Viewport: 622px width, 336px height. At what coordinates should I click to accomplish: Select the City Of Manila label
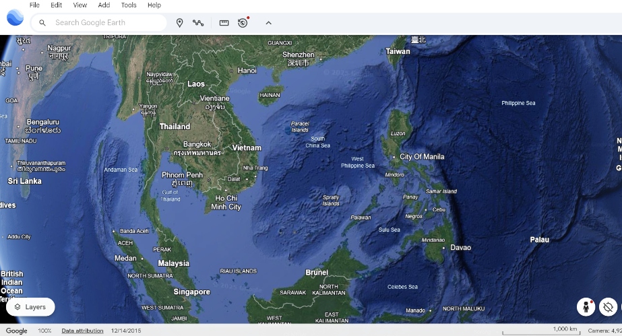pos(422,156)
